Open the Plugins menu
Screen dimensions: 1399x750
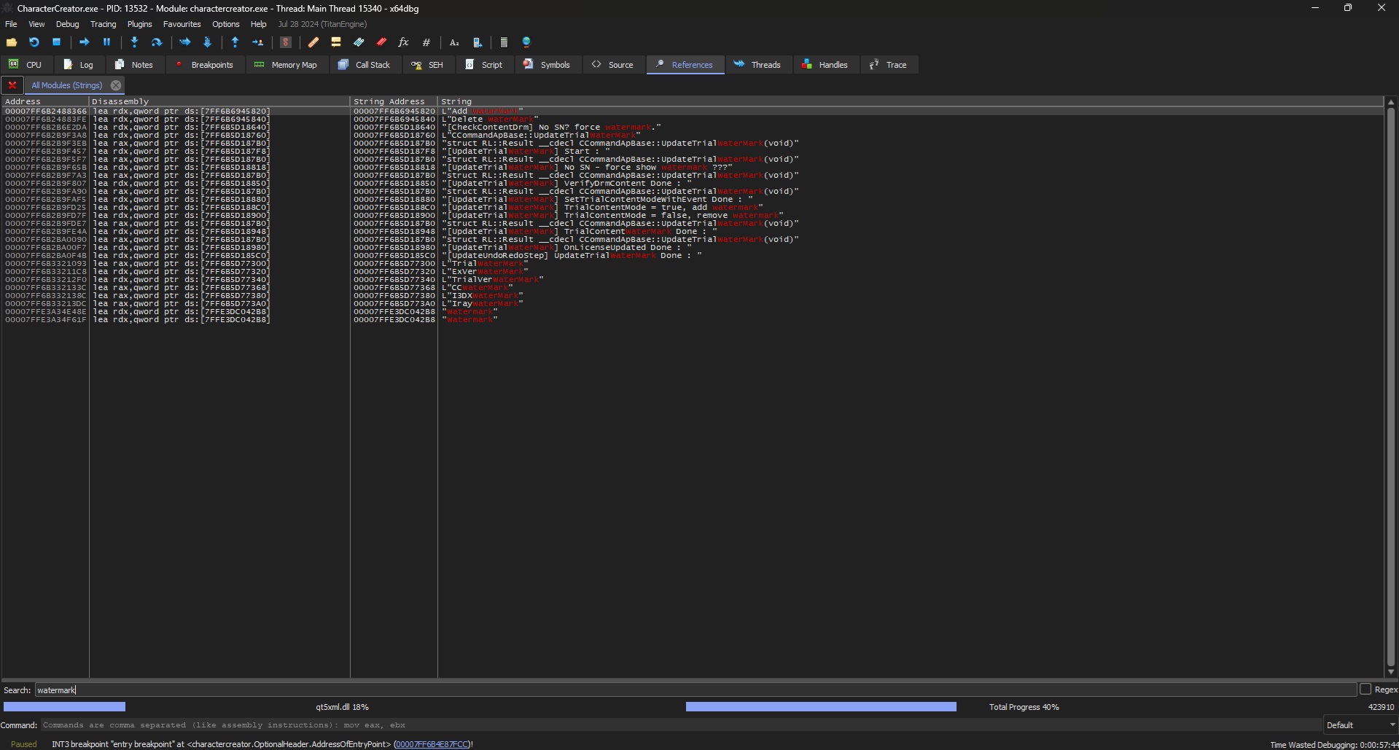[x=139, y=24]
